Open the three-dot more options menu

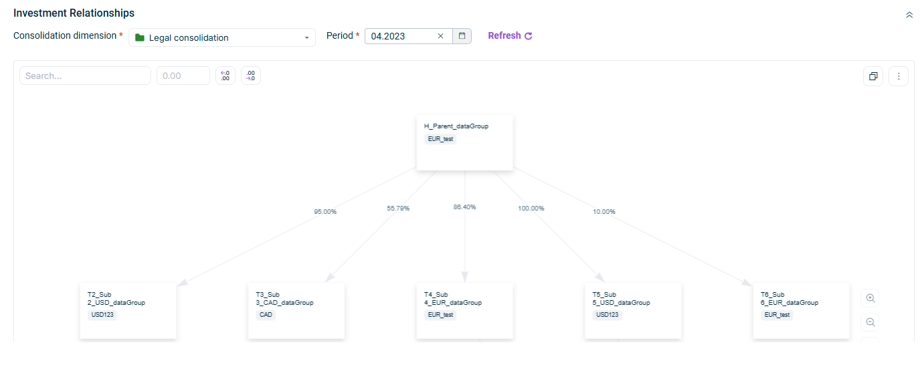(898, 76)
